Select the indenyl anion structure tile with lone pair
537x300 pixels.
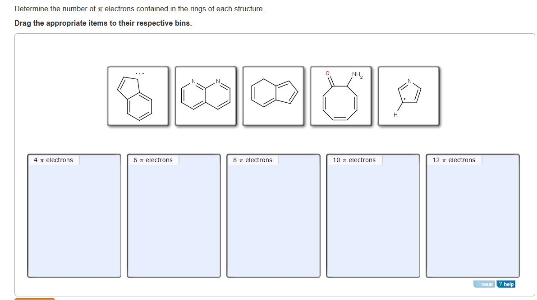pyautogui.click(x=138, y=96)
